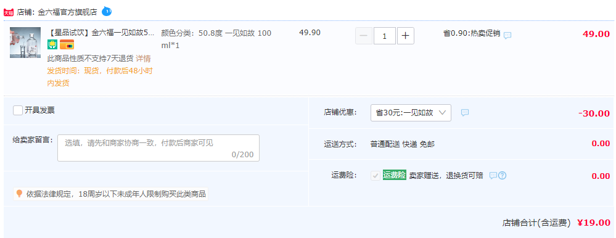Viewport: 616px width, 238px height.
Task: Click the store total ¥19.00
Action: 594,223
